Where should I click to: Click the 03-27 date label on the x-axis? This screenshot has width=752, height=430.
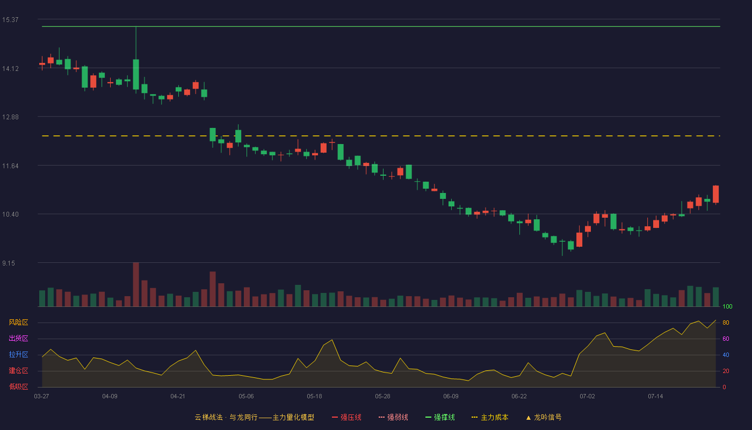click(41, 396)
